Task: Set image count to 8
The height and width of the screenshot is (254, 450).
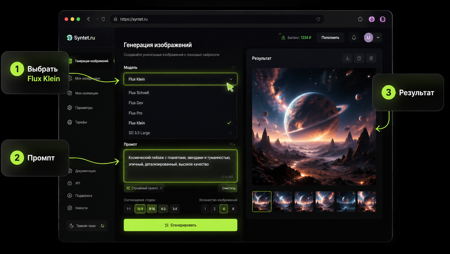Action: coord(233,209)
